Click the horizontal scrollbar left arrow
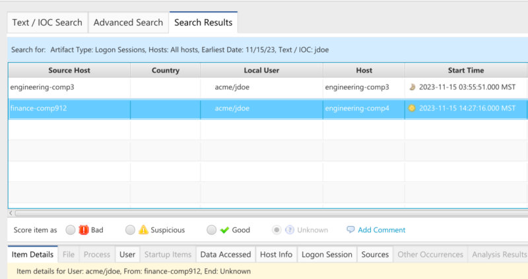Viewport: 528px width, 279px height. click(11, 213)
